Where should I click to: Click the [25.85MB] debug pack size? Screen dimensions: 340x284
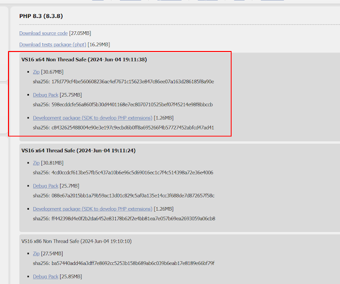tap(71, 277)
